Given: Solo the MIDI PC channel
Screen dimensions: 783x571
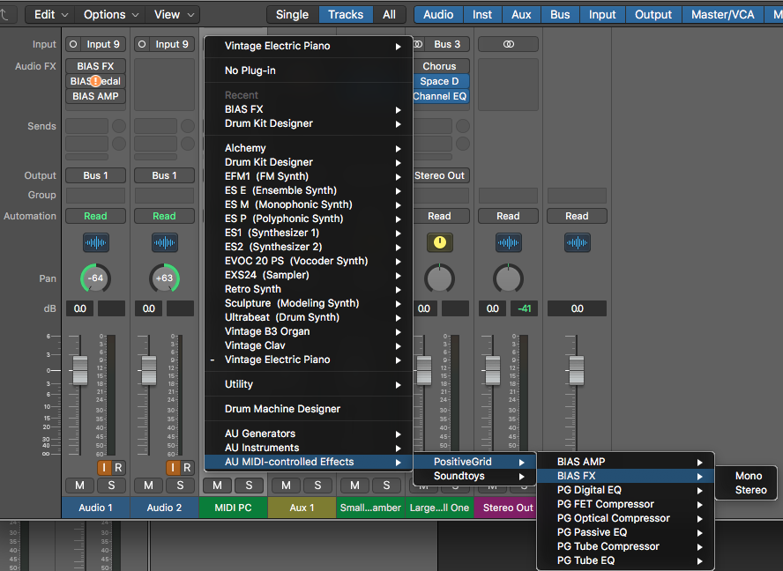Looking at the screenshot, I should [x=250, y=486].
